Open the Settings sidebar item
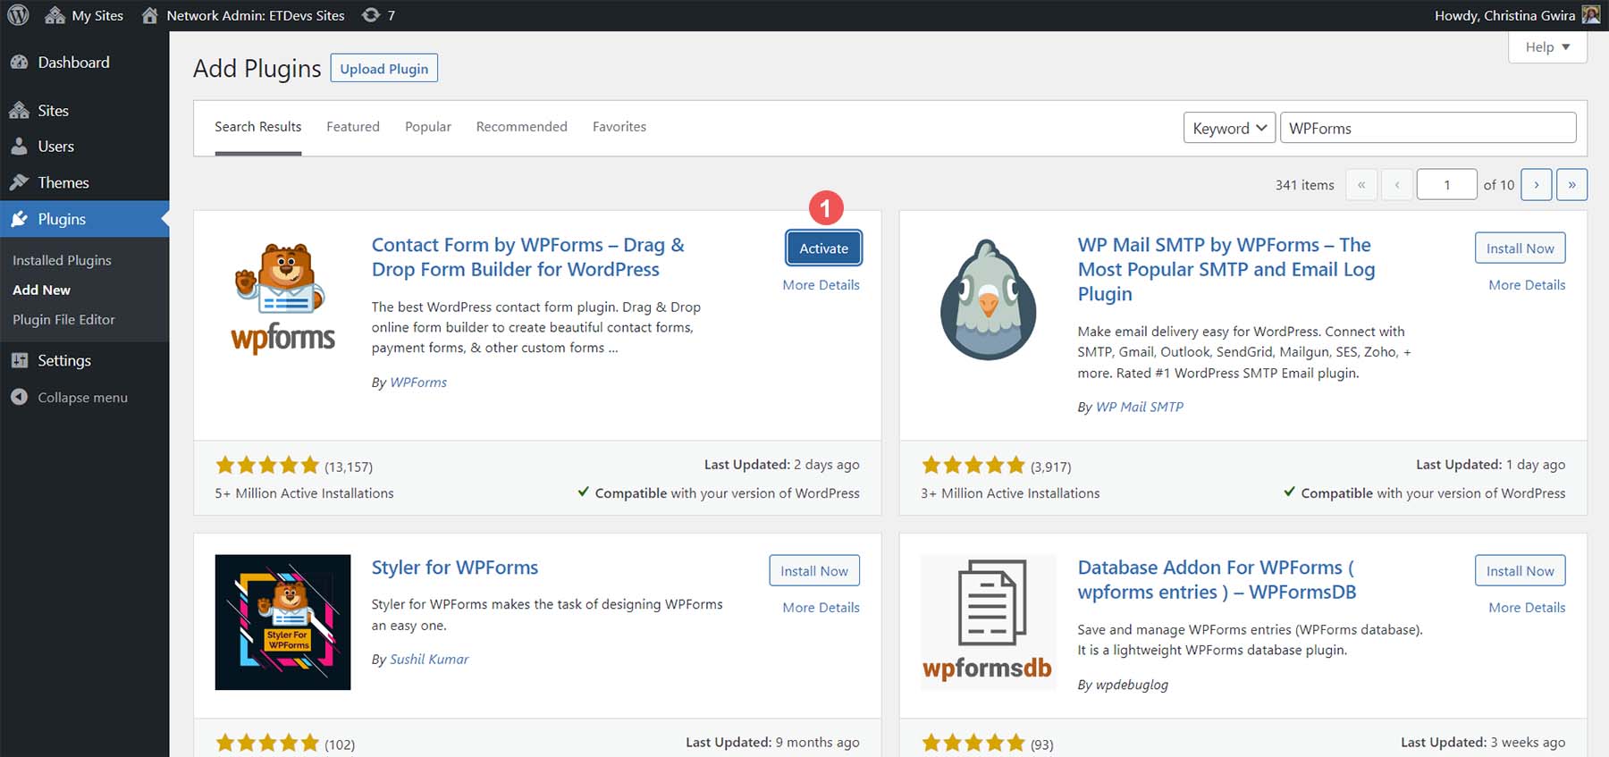This screenshot has height=757, width=1609. tap(63, 360)
